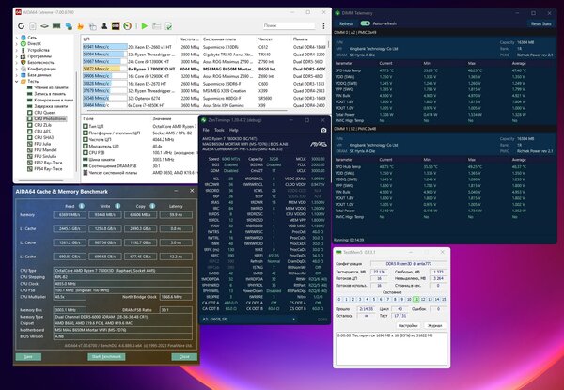Select the CPU Queen benchmark
Screen dimensions: 564x390
(45, 113)
